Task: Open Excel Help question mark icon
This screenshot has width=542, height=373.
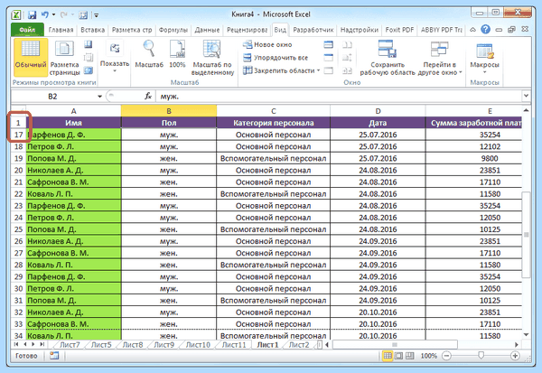Action: pos(485,30)
